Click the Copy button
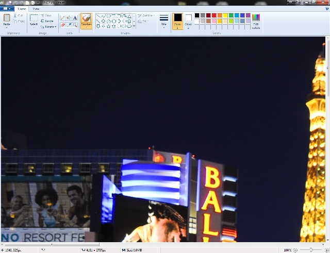This screenshot has width=330, height=253. click(19, 21)
